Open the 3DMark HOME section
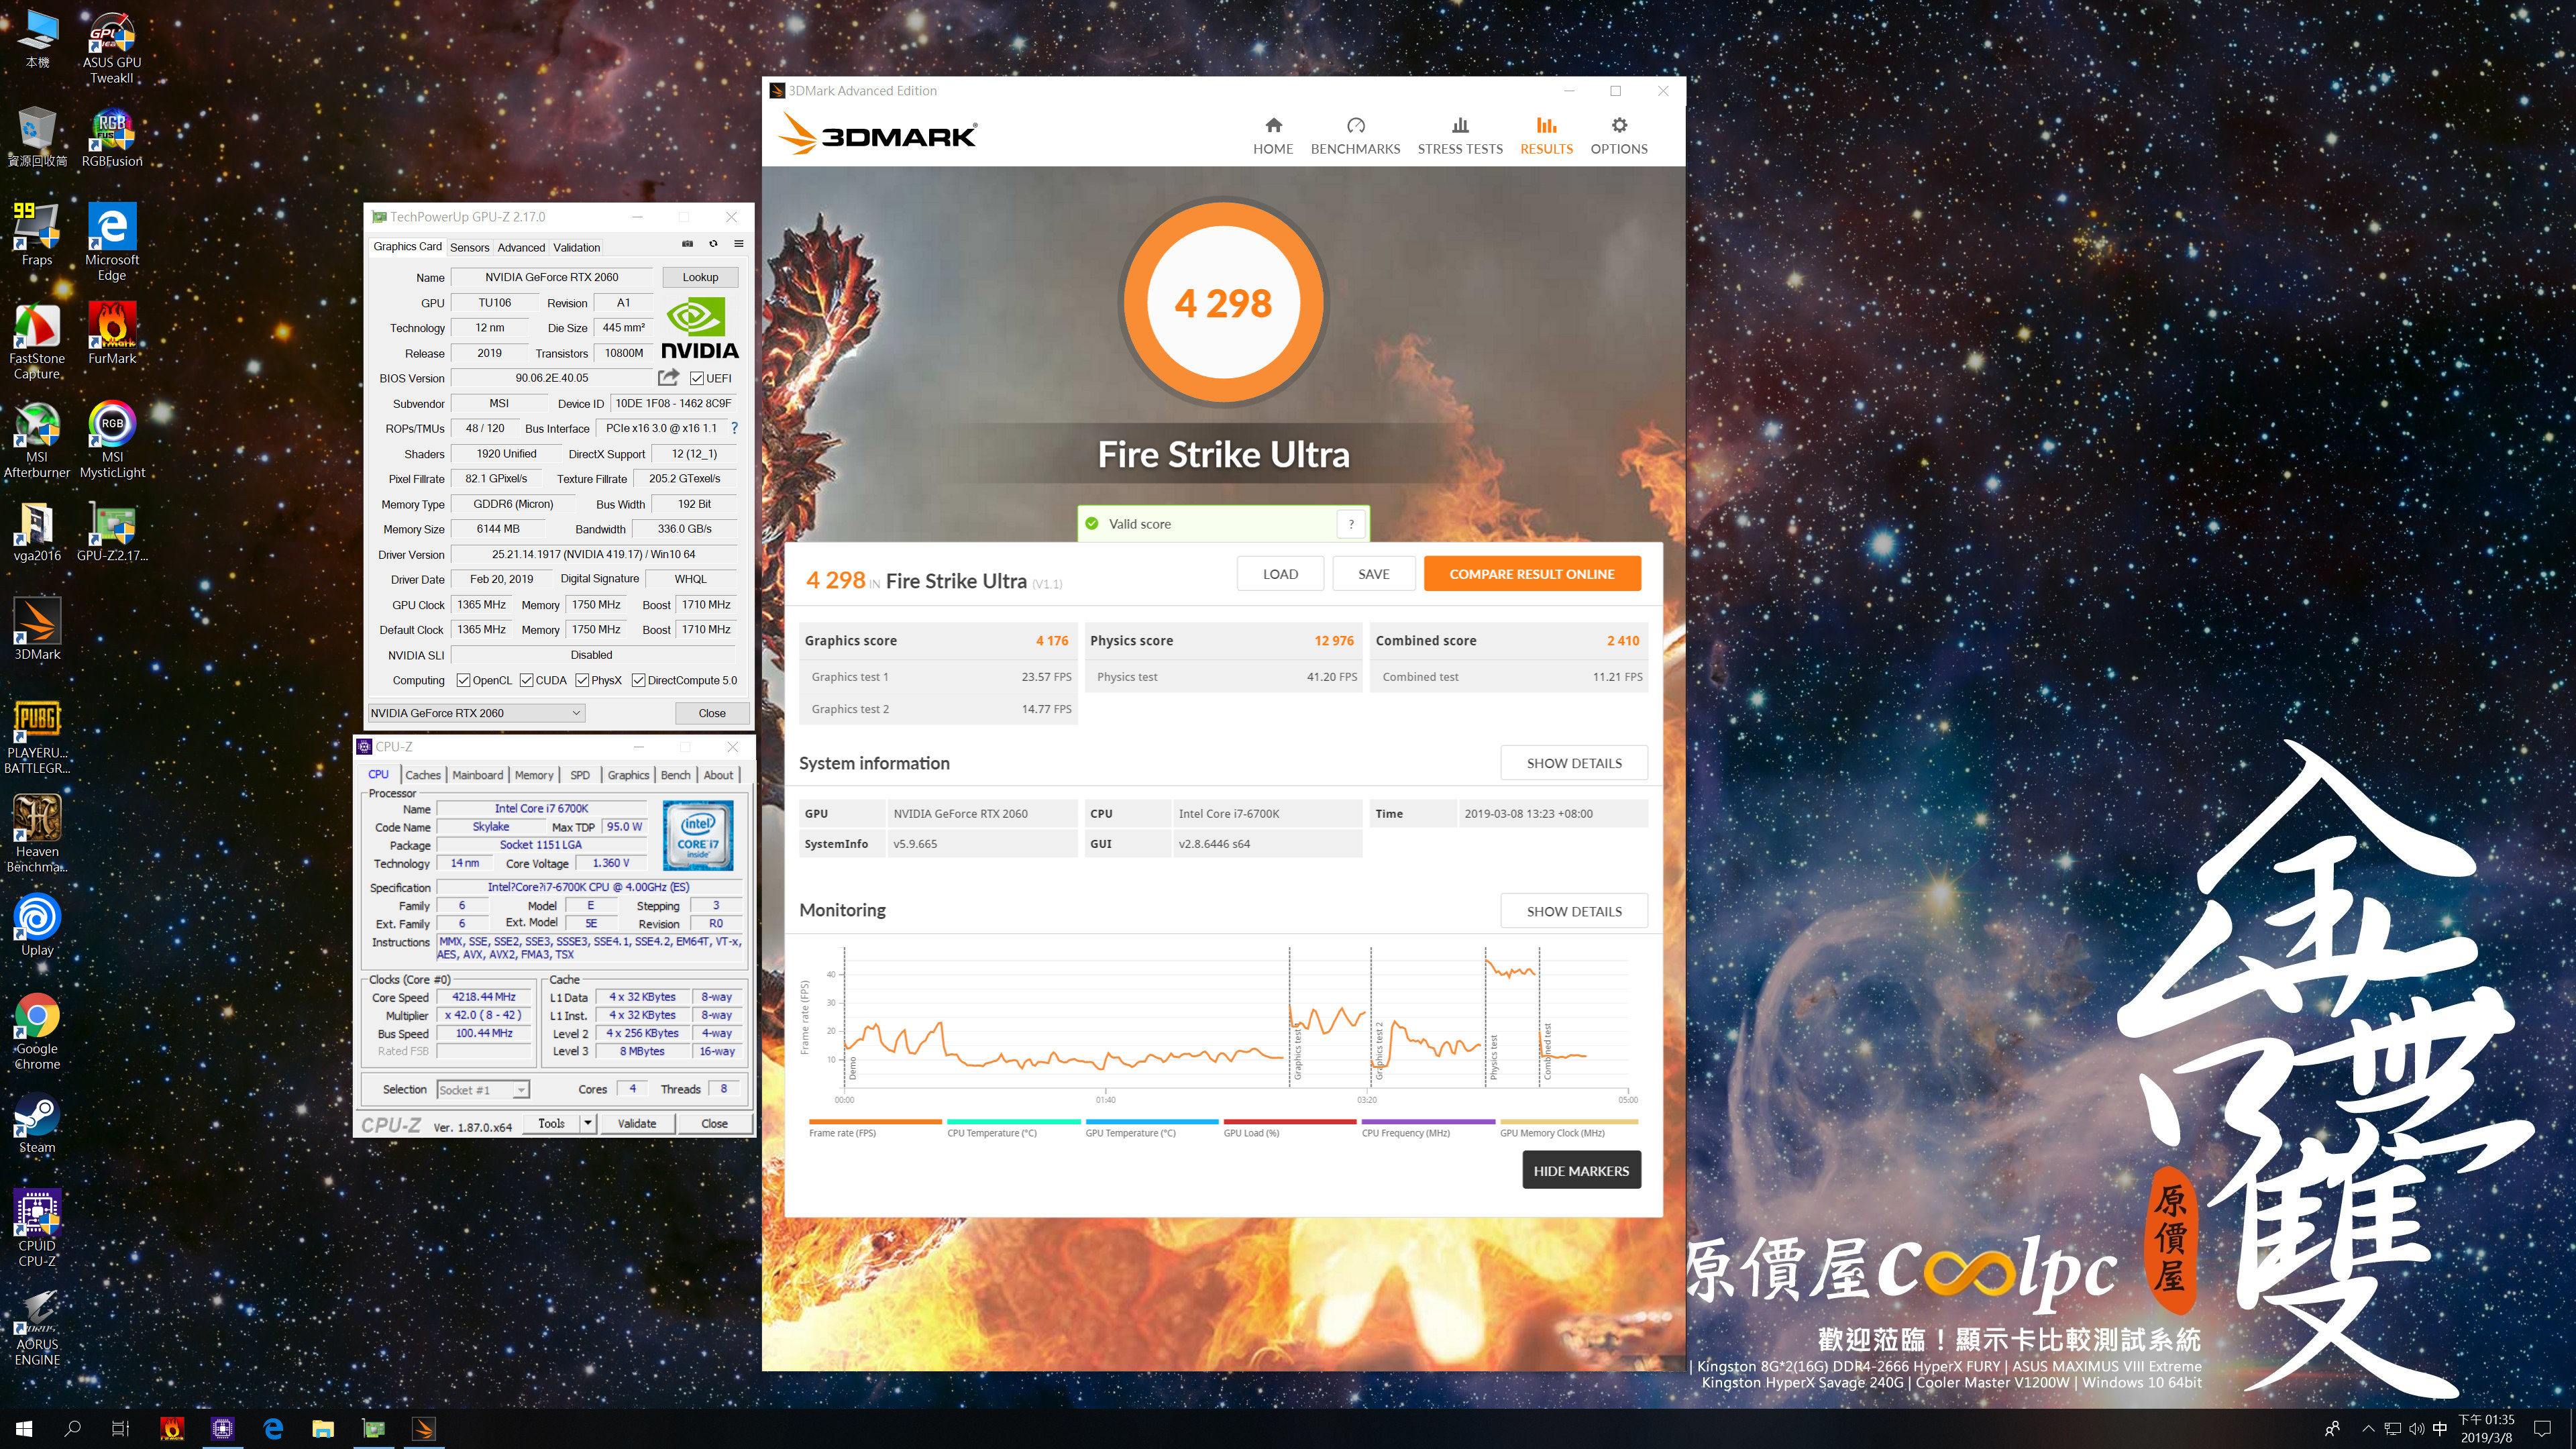 (x=1272, y=136)
